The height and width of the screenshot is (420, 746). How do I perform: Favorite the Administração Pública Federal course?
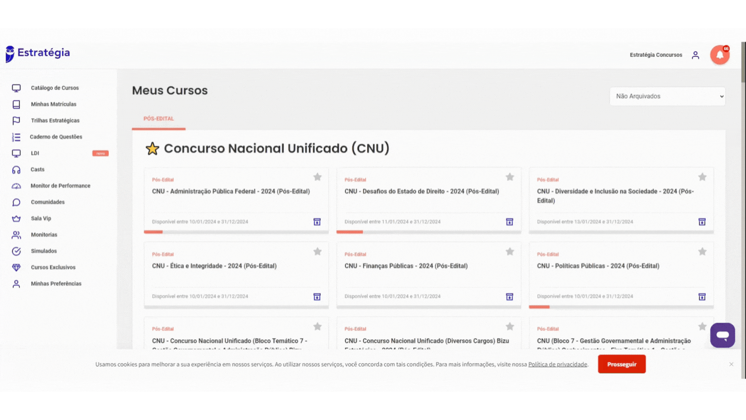pos(317,177)
